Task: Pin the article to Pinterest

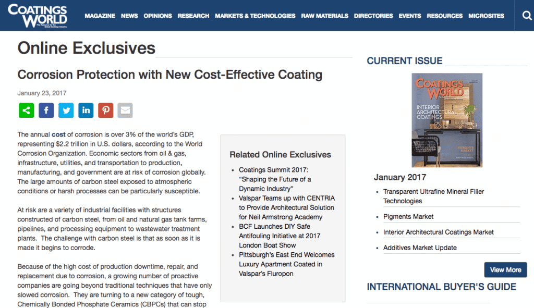Action: 105,110
